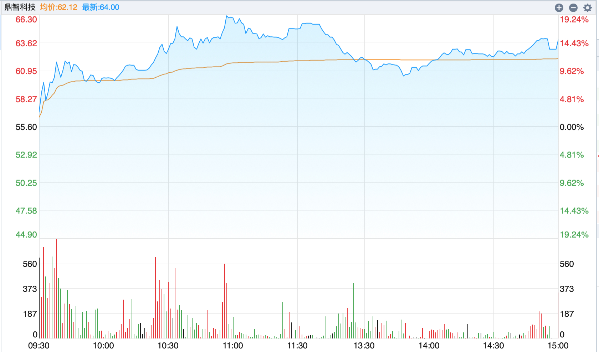This screenshot has width=599, height=352.
Task: Click the zoom out minus icon
Action: click(573, 7)
